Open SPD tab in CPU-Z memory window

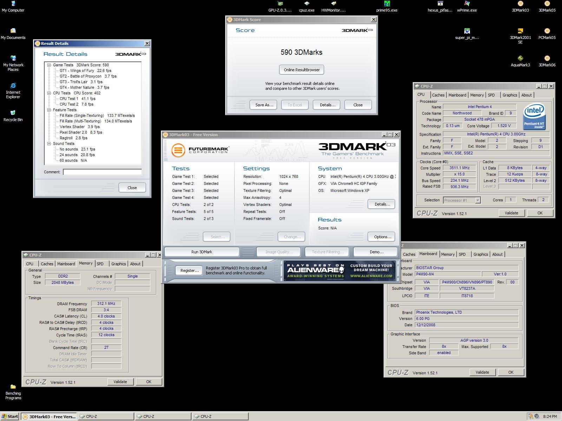tap(100, 264)
